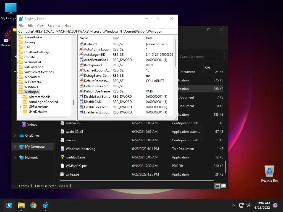The image size is (283, 212).
Task: Select the (Default) string value icon
Action: tap(81, 44)
